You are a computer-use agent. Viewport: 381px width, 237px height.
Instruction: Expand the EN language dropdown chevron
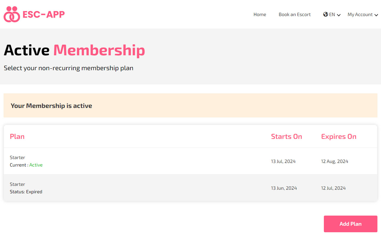(339, 15)
